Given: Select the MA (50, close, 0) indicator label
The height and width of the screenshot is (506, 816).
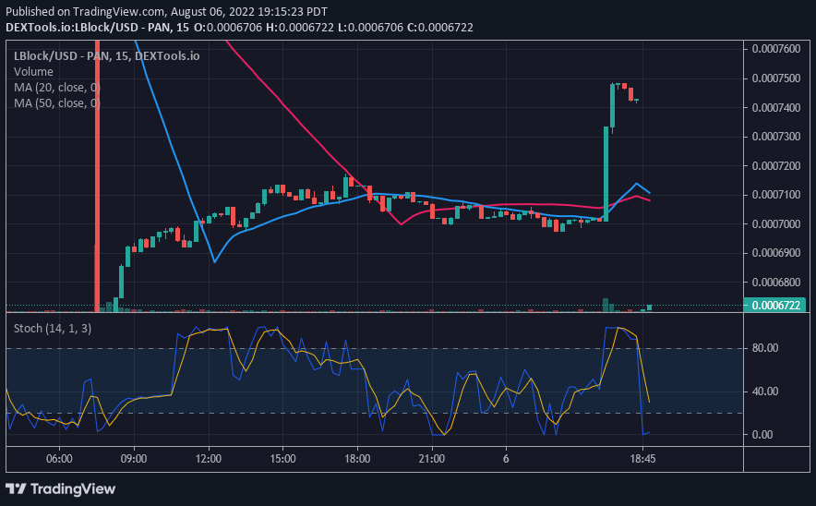Looking at the screenshot, I should click(x=56, y=102).
